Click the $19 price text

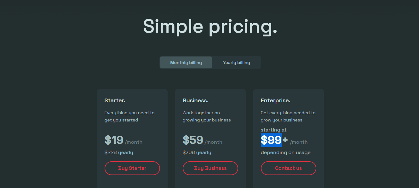coord(113,140)
